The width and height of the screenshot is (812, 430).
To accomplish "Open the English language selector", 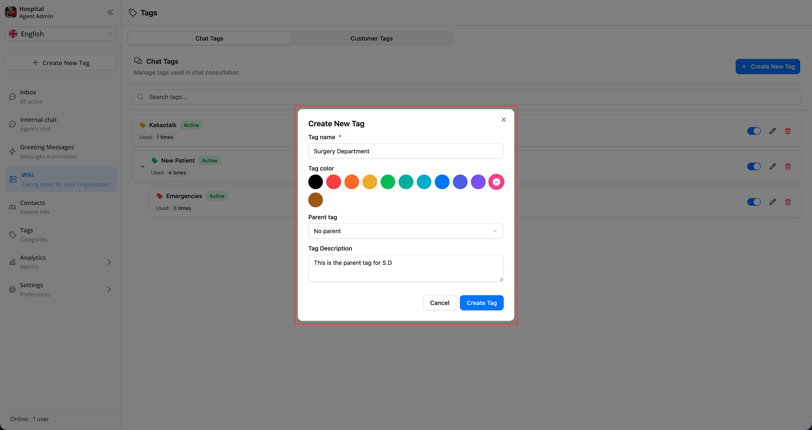I will [x=60, y=34].
